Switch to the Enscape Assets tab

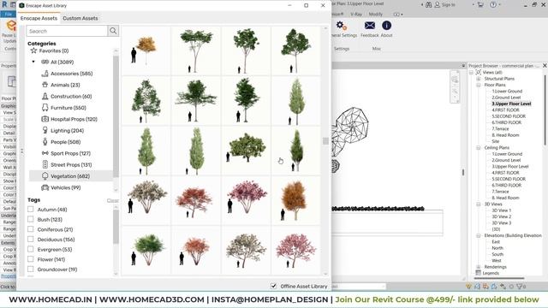tap(39, 18)
